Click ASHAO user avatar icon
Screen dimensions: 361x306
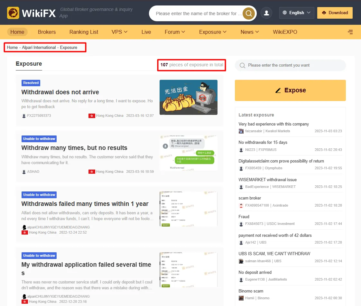(x=24, y=172)
